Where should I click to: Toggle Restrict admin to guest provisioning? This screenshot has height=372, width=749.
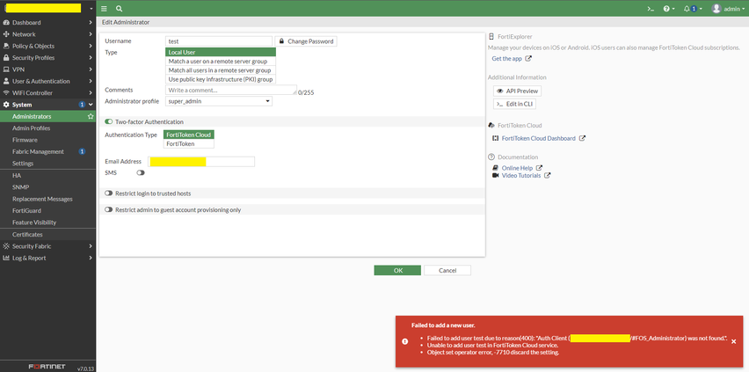pos(108,210)
